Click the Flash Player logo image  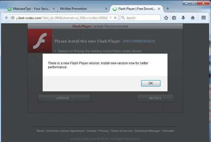pos(40,41)
